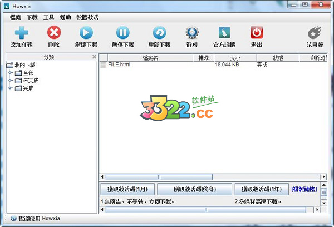
Task: Click activation panel scroll up arrow
Action: pyautogui.click(x=324, y=185)
